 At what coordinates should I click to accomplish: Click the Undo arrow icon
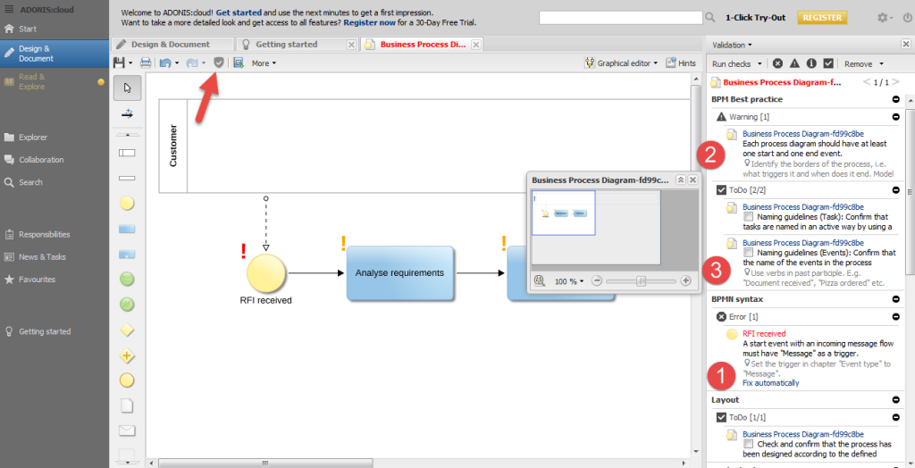coord(165,63)
